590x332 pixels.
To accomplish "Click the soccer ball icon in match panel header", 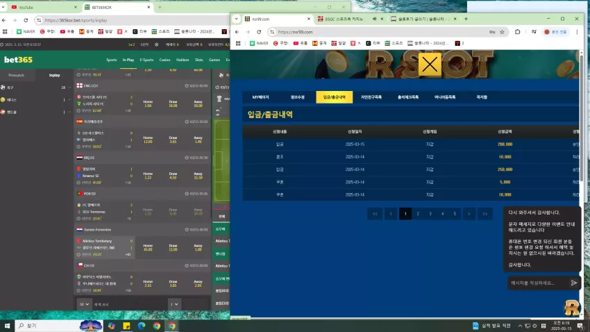I will pyautogui.click(x=221, y=75).
